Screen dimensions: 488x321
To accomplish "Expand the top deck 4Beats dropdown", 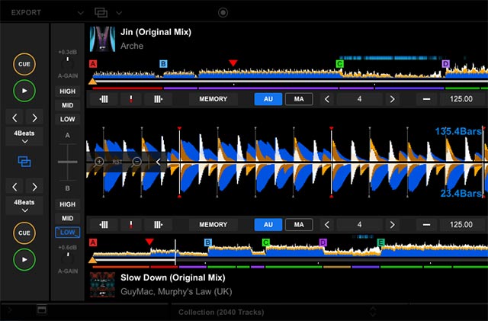I will [24, 136].
